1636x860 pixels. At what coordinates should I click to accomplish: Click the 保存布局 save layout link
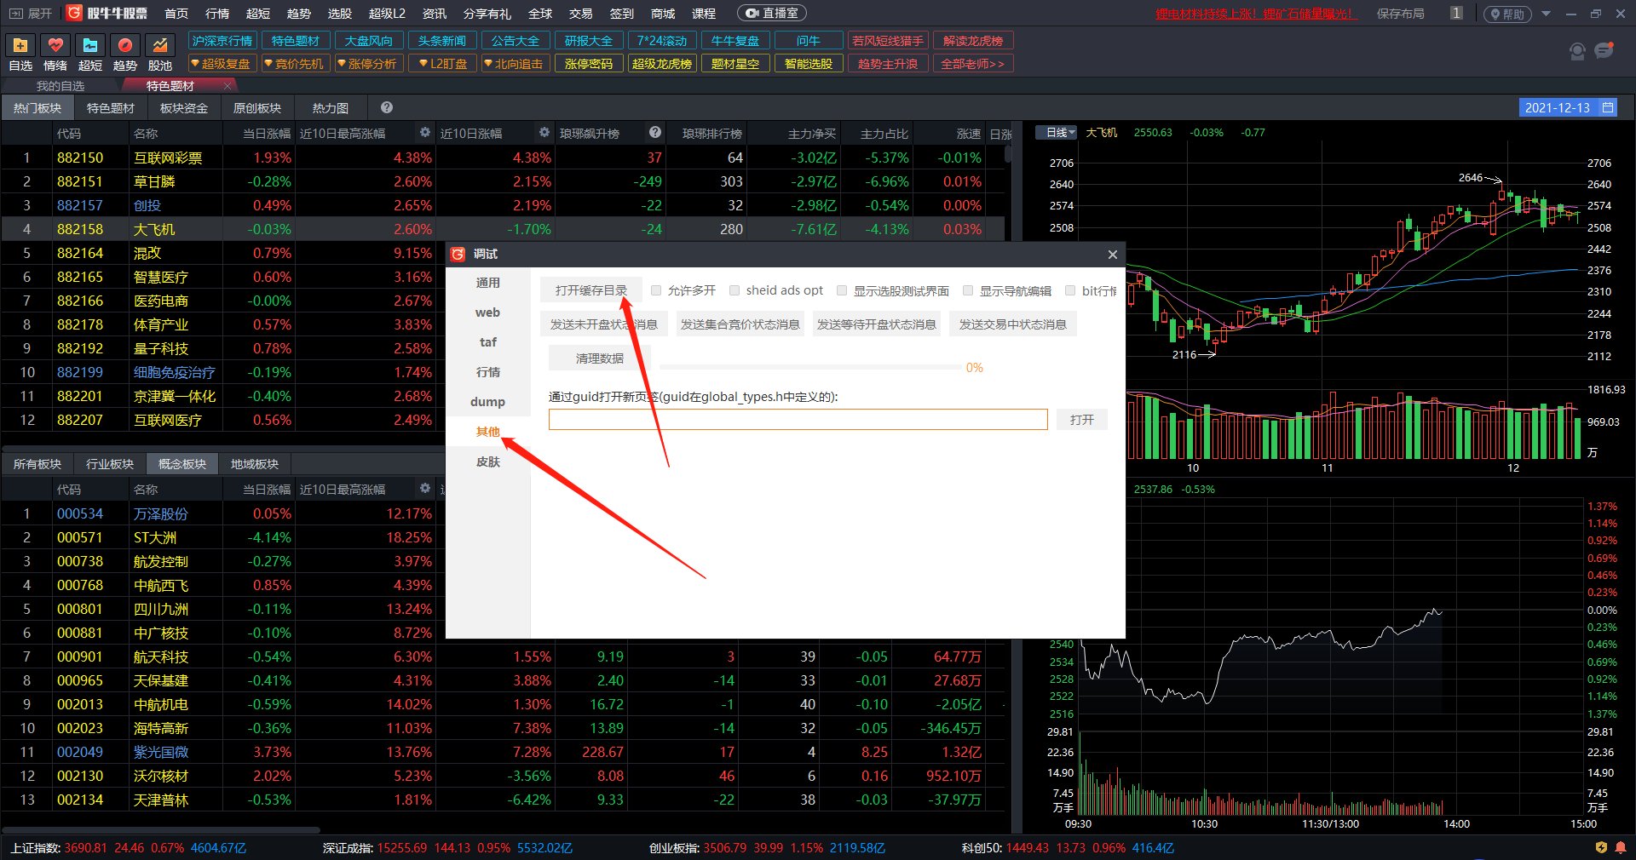coord(1400,14)
